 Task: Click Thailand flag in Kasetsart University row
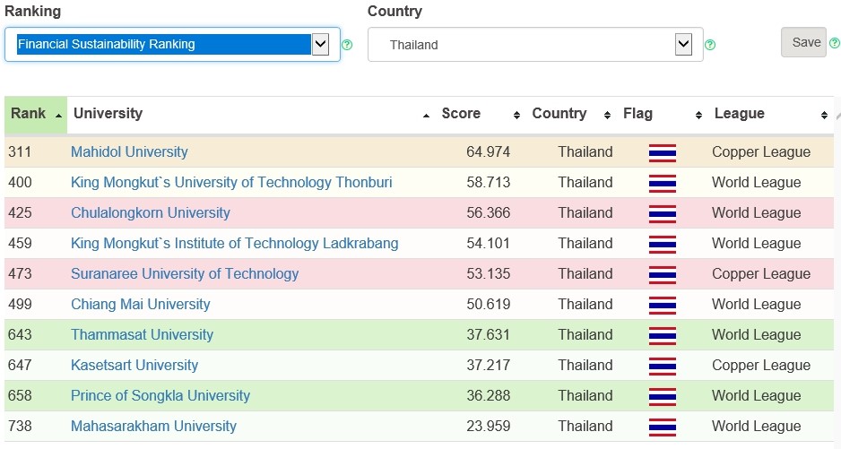[663, 367]
